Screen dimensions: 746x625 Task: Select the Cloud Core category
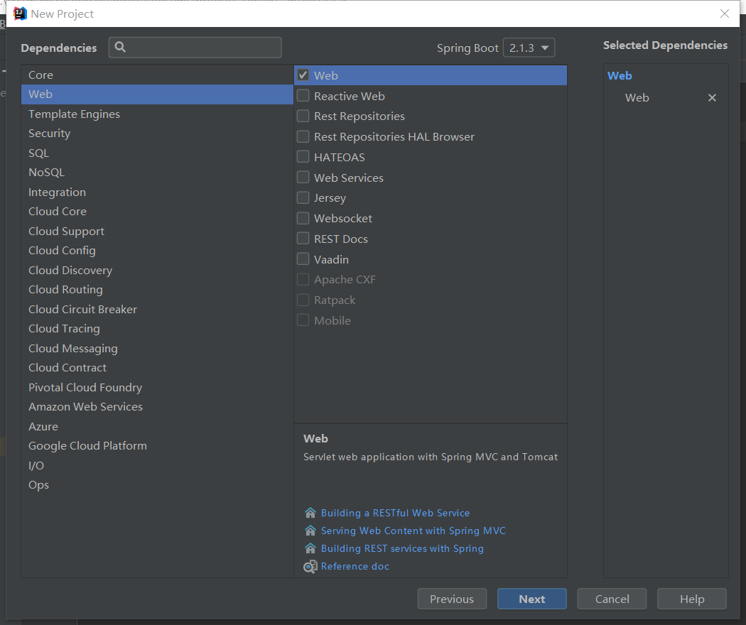tap(157, 211)
